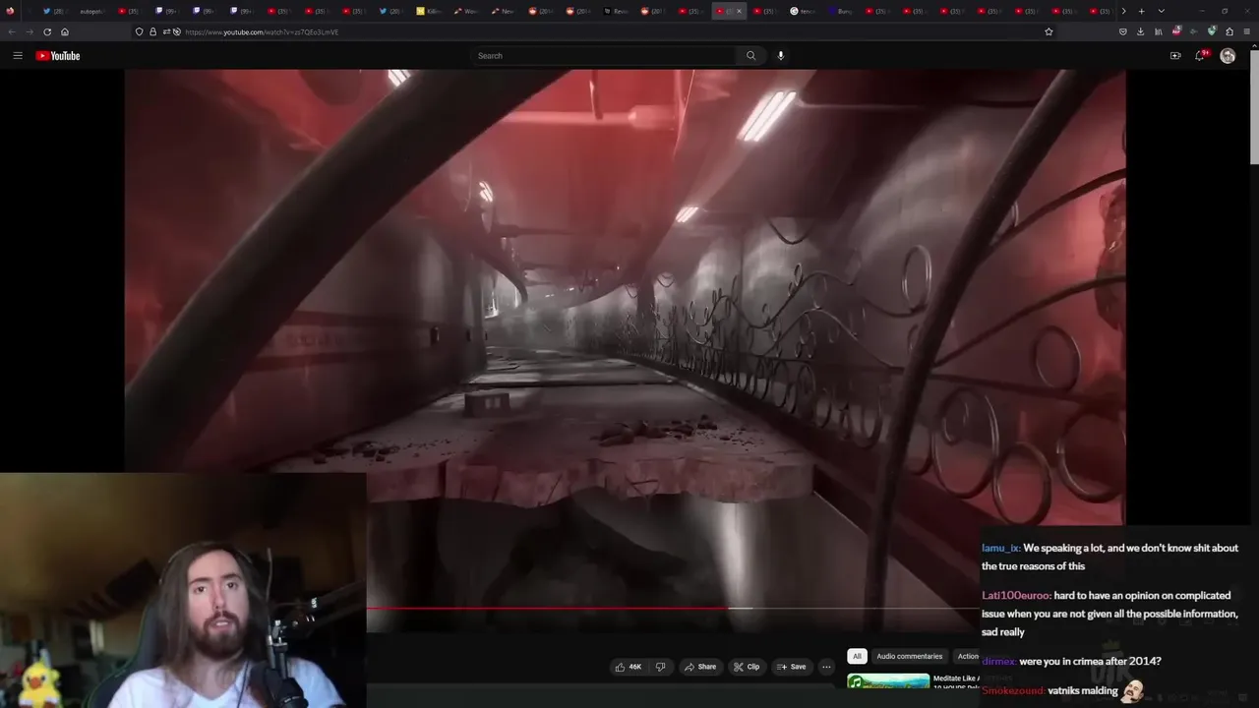Click chat username lamu_ix
Screen dimensions: 1259x708
click(1000, 548)
